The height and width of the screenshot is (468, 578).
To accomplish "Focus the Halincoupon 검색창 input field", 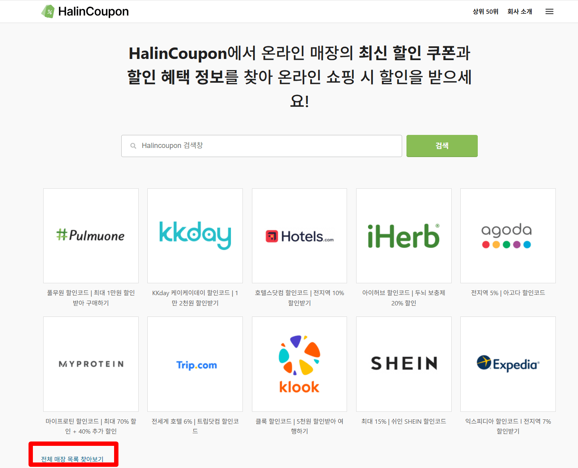I will tap(261, 146).
